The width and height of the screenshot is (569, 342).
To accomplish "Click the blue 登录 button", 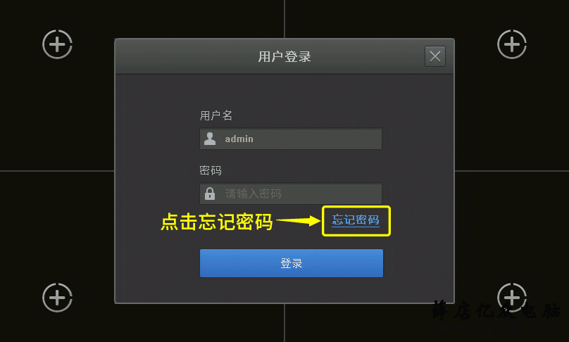I will [x=292, y=263].
